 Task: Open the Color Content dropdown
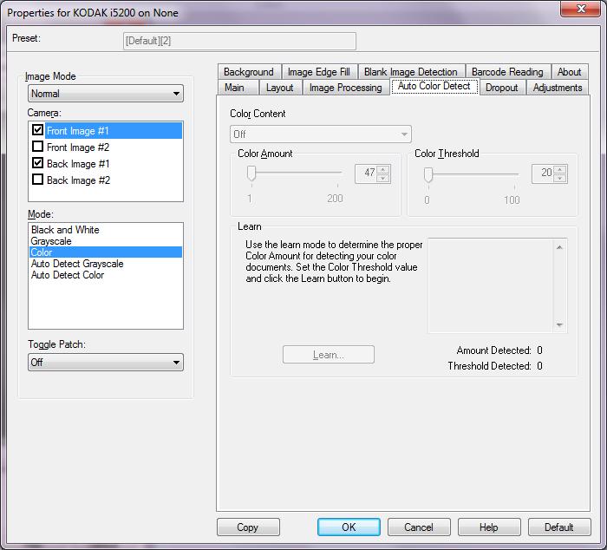pyautogui.click(x=320, y=134)
